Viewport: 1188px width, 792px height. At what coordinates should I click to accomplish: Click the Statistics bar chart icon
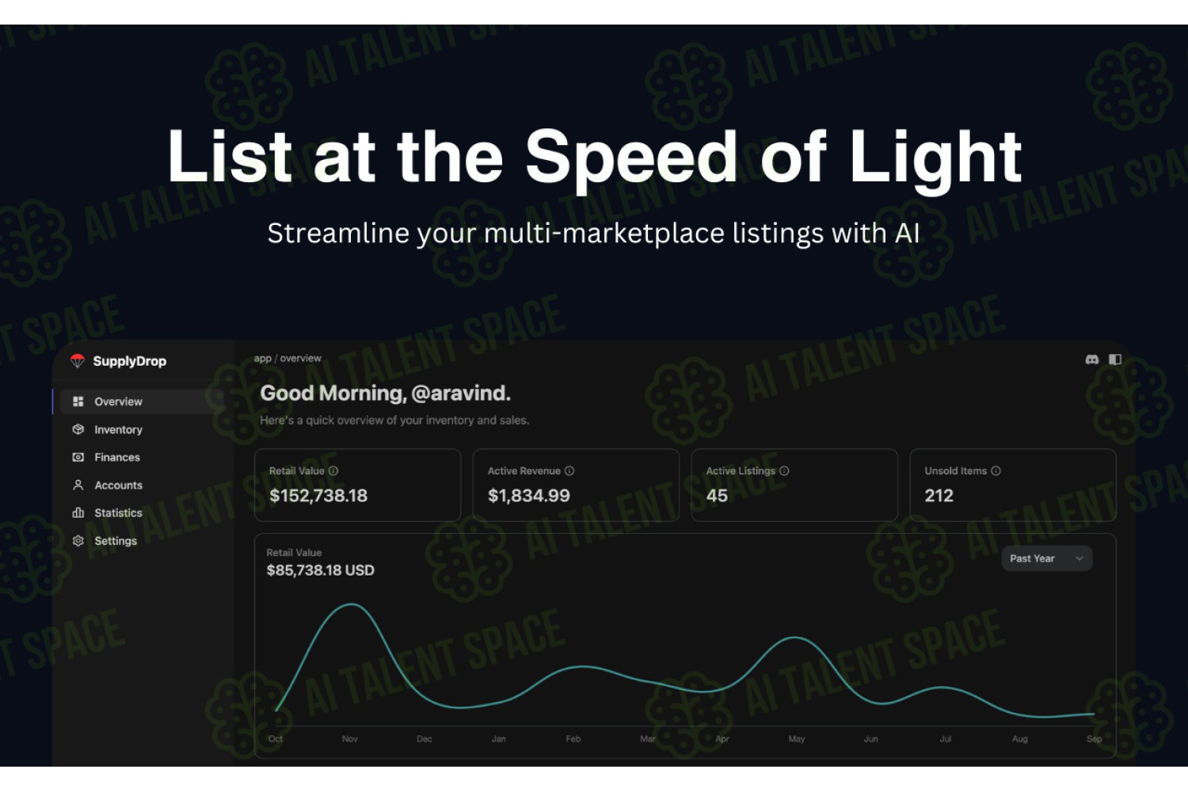tap(78, 512)
